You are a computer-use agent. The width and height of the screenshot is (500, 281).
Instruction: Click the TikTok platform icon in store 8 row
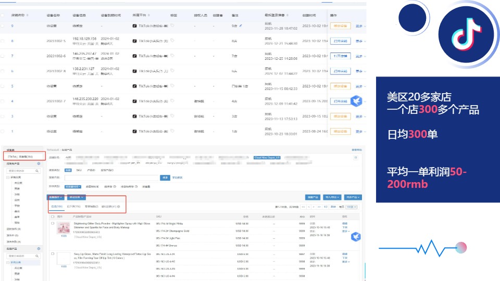point(134,41)
